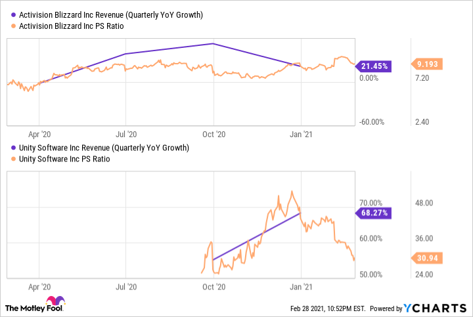Click Jan '21 label on bottom chart axis
This screenshot has width=473, height=317.
(x=300, y=286)
